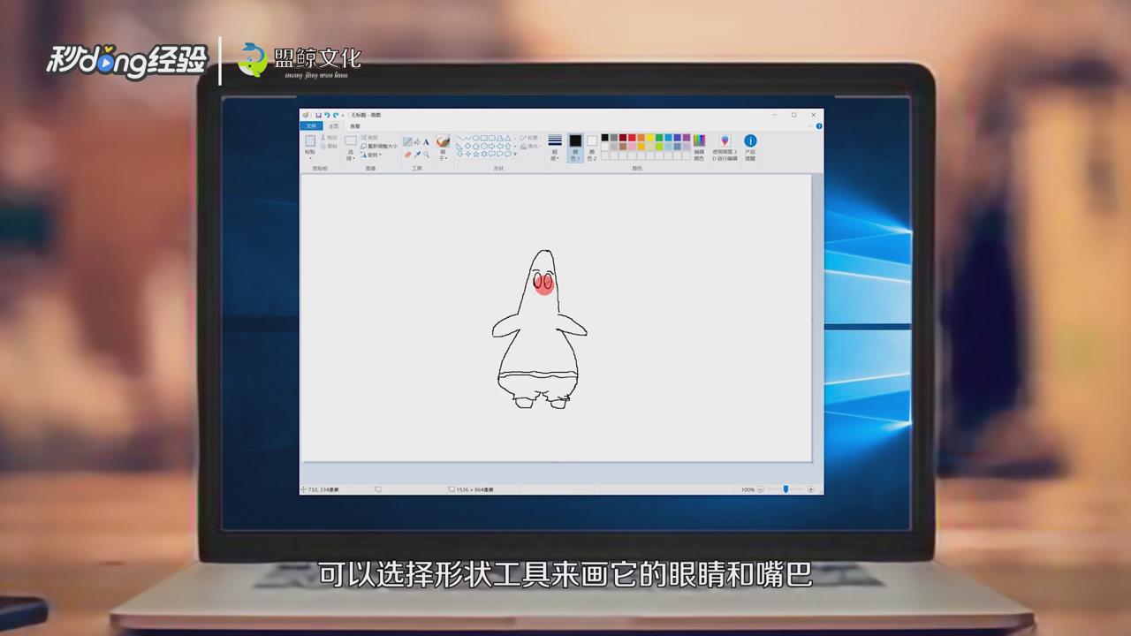Open the line Size thickness dropdown
Viewport: 1131px width, 636px height.
[555, 148]
